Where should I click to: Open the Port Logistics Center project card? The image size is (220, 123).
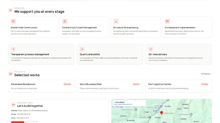[x=179, y=86]
